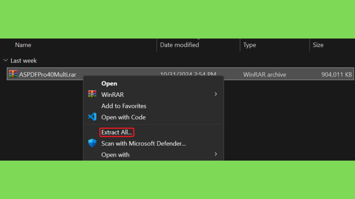Click the ASPDFPro40Multi.rar archive file icon
The image size is (355, 199).
coord(13,74)
